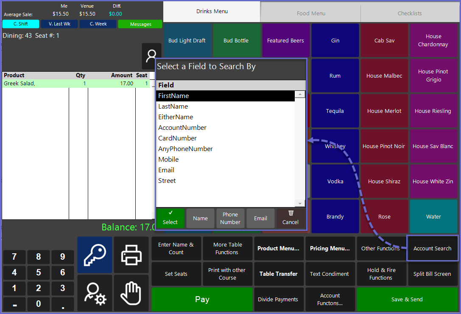The image size is (461, 314).
Task: Click the green Pay button
Action: tap(202, 299)
